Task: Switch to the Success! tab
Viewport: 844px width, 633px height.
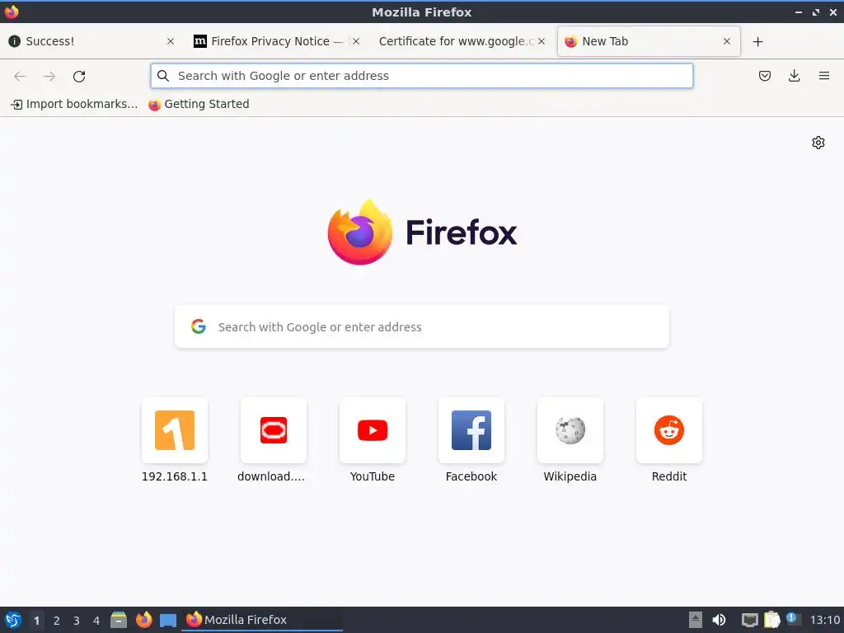Action: pos(91,41)
